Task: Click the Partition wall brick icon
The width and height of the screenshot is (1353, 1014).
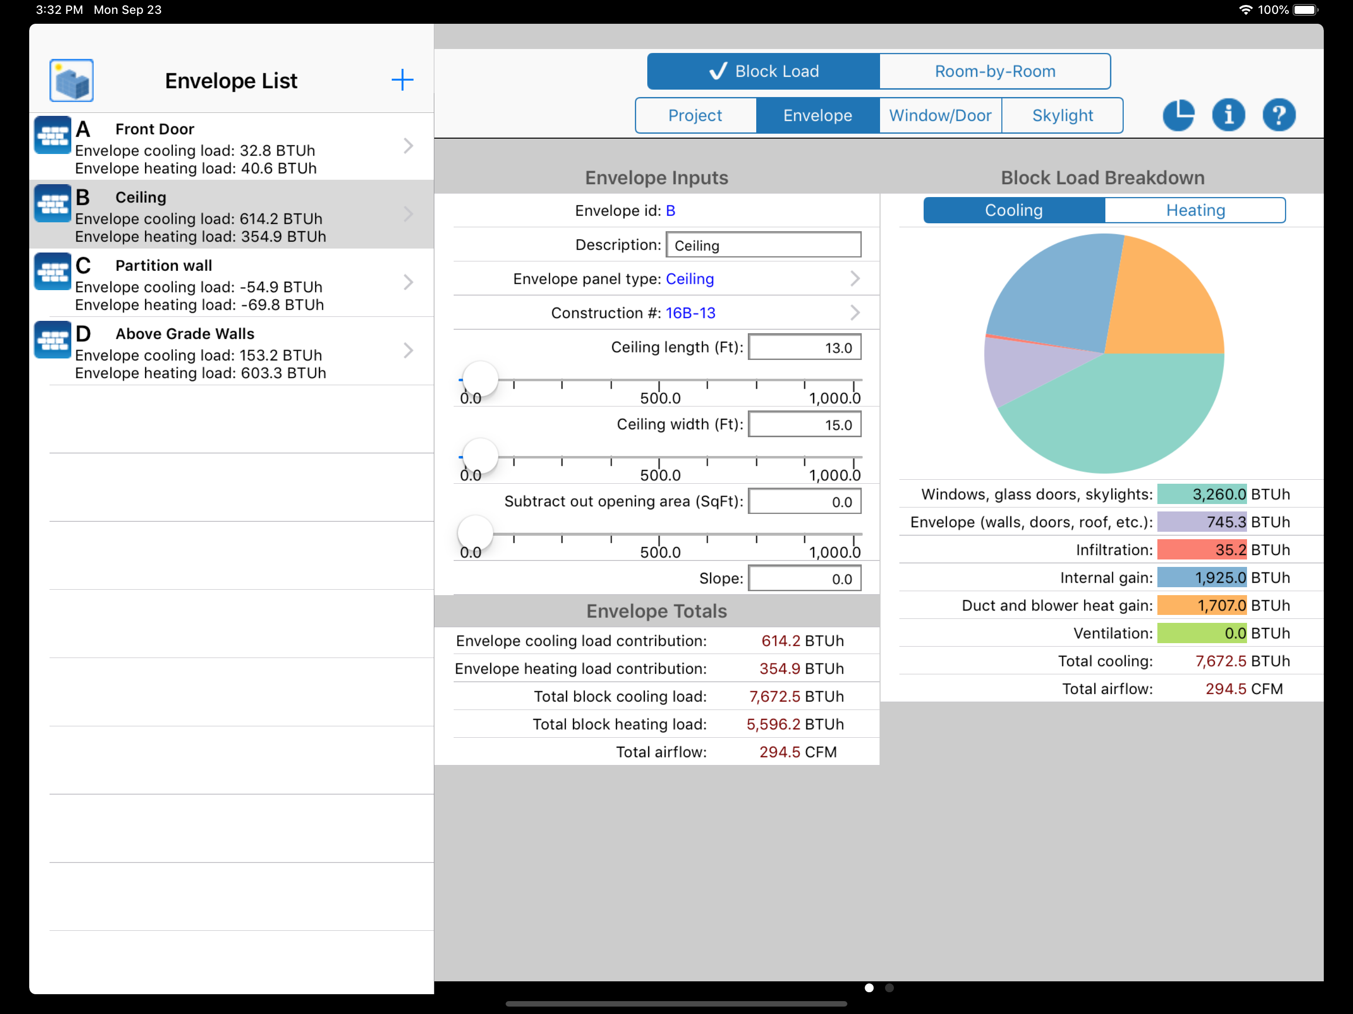Action: pyautogui.click(x=52, y=272)
